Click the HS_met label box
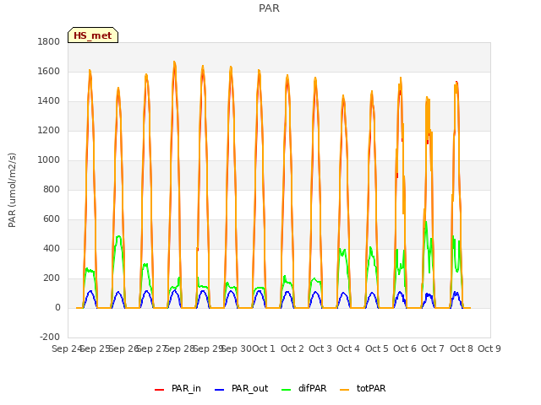This screenshot has width=541, height=405. click(93, 35)
